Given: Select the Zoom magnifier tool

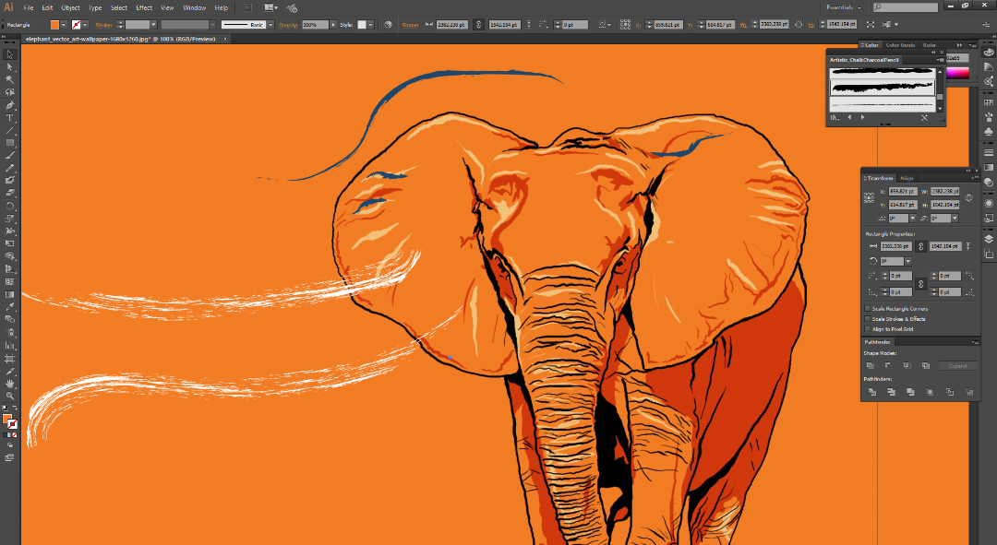Looking at the screenshot, I should coord(10,396).
